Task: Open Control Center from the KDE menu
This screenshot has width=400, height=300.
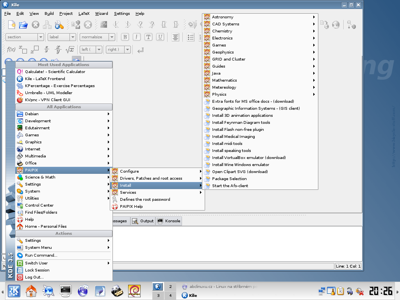Action: pyautogui.click(x=64, y=205)
